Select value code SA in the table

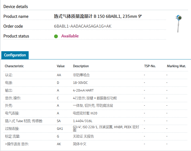59,121
